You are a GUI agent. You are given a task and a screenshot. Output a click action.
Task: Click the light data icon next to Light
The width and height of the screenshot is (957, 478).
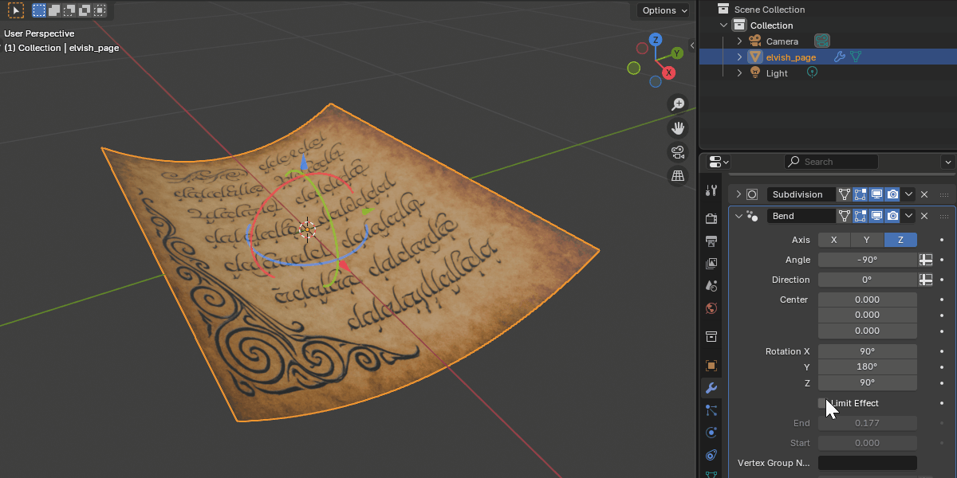(x=813, y=72)
